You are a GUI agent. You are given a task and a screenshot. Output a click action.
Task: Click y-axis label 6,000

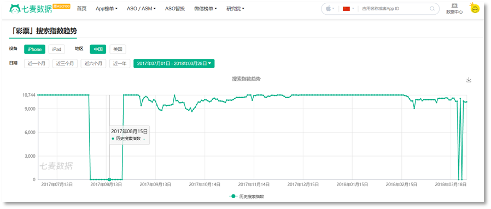30,133
